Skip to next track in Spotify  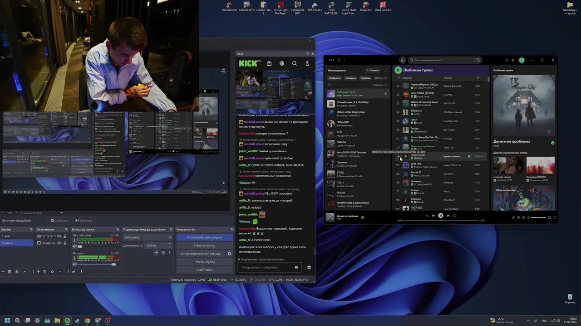pyautogui.click(x=448, y=216)
